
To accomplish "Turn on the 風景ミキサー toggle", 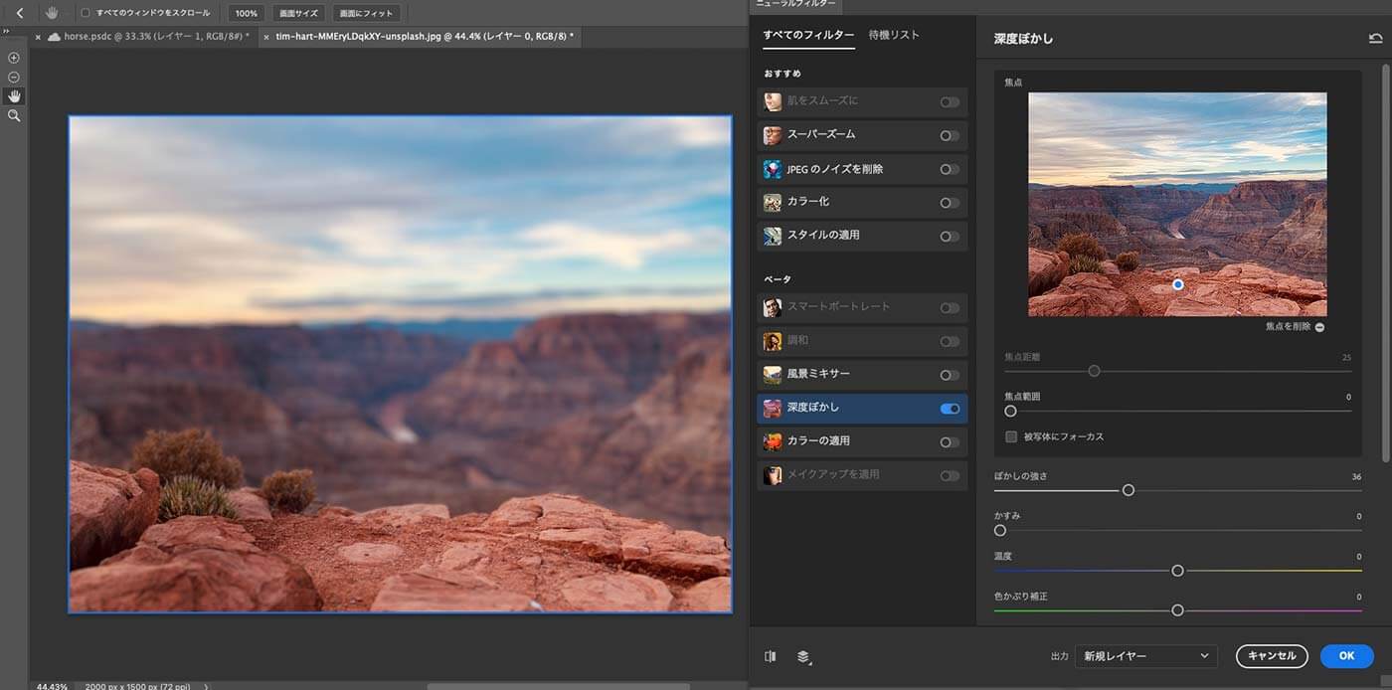I will (950, 375).
